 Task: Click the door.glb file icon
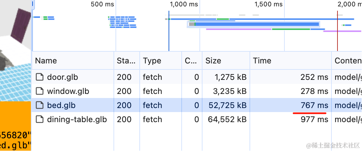coord(40,77)
